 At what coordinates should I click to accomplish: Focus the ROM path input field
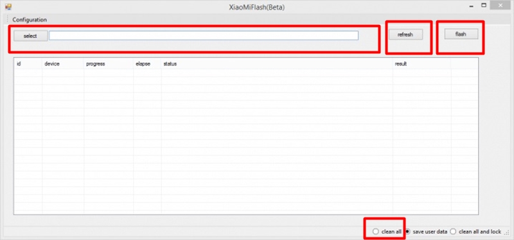tap(204, 36)
